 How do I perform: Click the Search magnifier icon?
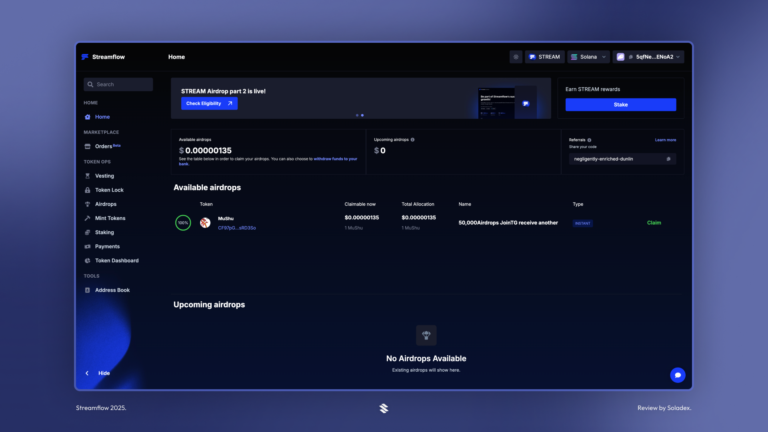pos(90,84)
